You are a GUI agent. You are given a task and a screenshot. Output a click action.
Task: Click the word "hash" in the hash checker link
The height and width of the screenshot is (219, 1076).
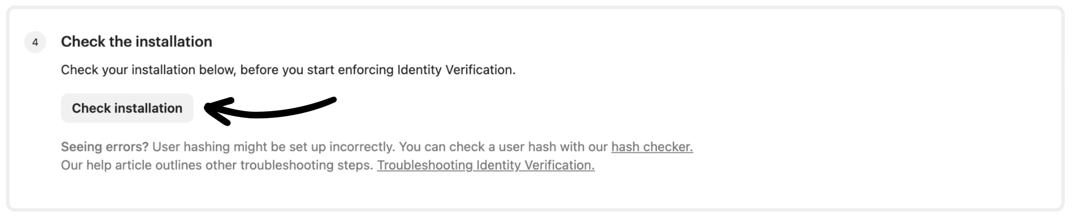625,147
